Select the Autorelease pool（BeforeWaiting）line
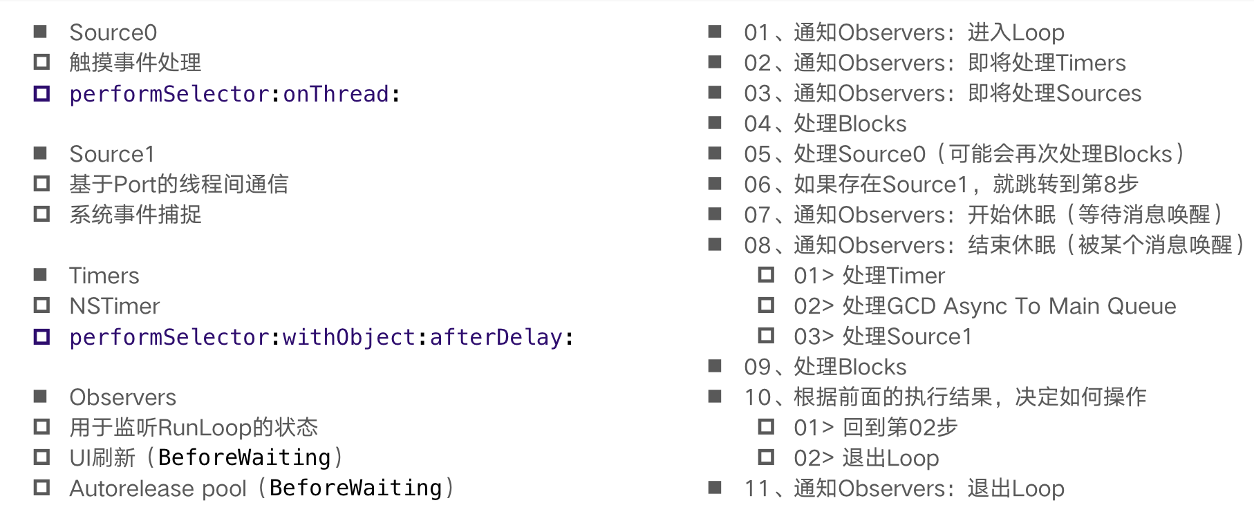The height and width of the screenshot is (514, 1254). tap(261, 488)
